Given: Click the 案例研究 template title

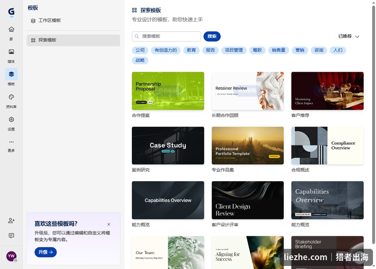Looking at the screenshot, I should pyautogui.click(x=141, y=170).
